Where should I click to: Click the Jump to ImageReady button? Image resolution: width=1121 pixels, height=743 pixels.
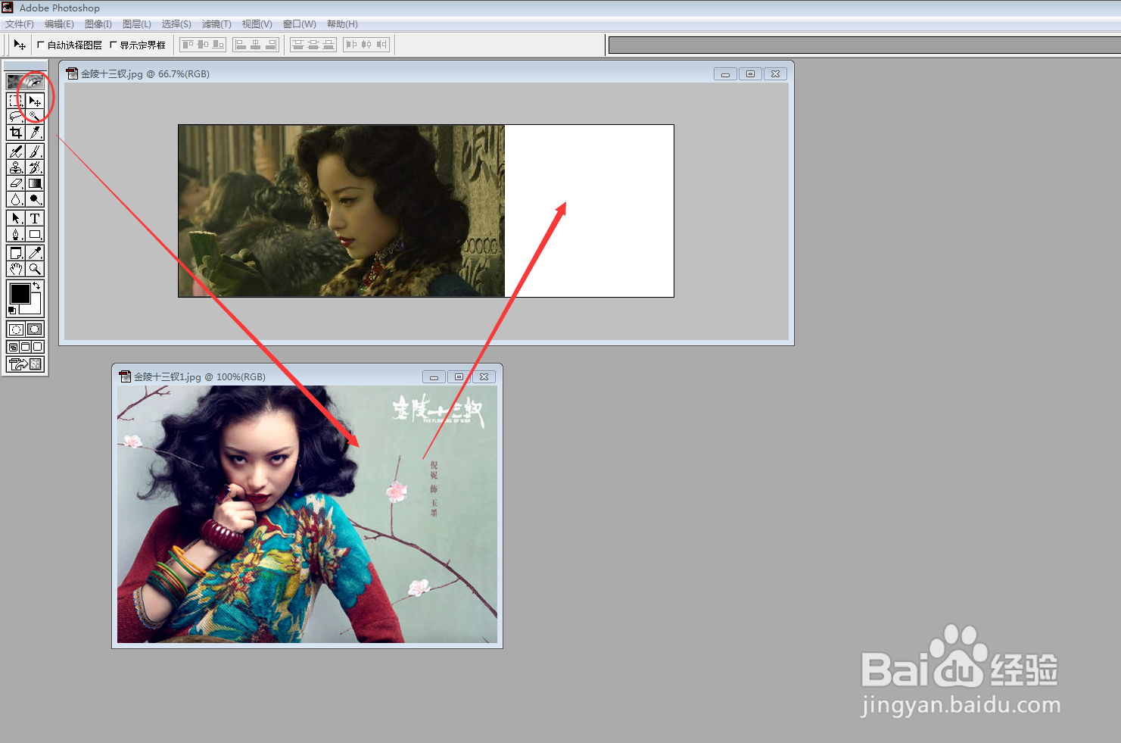pos(25,364)
